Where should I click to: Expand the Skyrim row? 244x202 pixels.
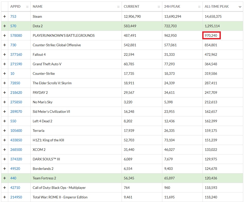(5, 83)
